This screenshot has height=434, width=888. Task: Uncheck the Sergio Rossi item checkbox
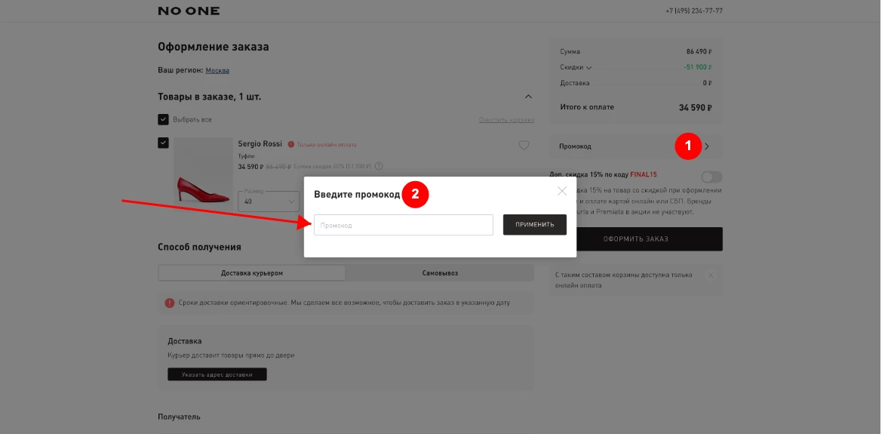click(x=163, y=143)
